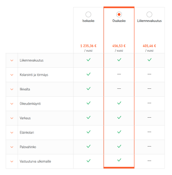Click the Osakasko column label
This screenshot has height=175, width=172.
coord(119,21)
